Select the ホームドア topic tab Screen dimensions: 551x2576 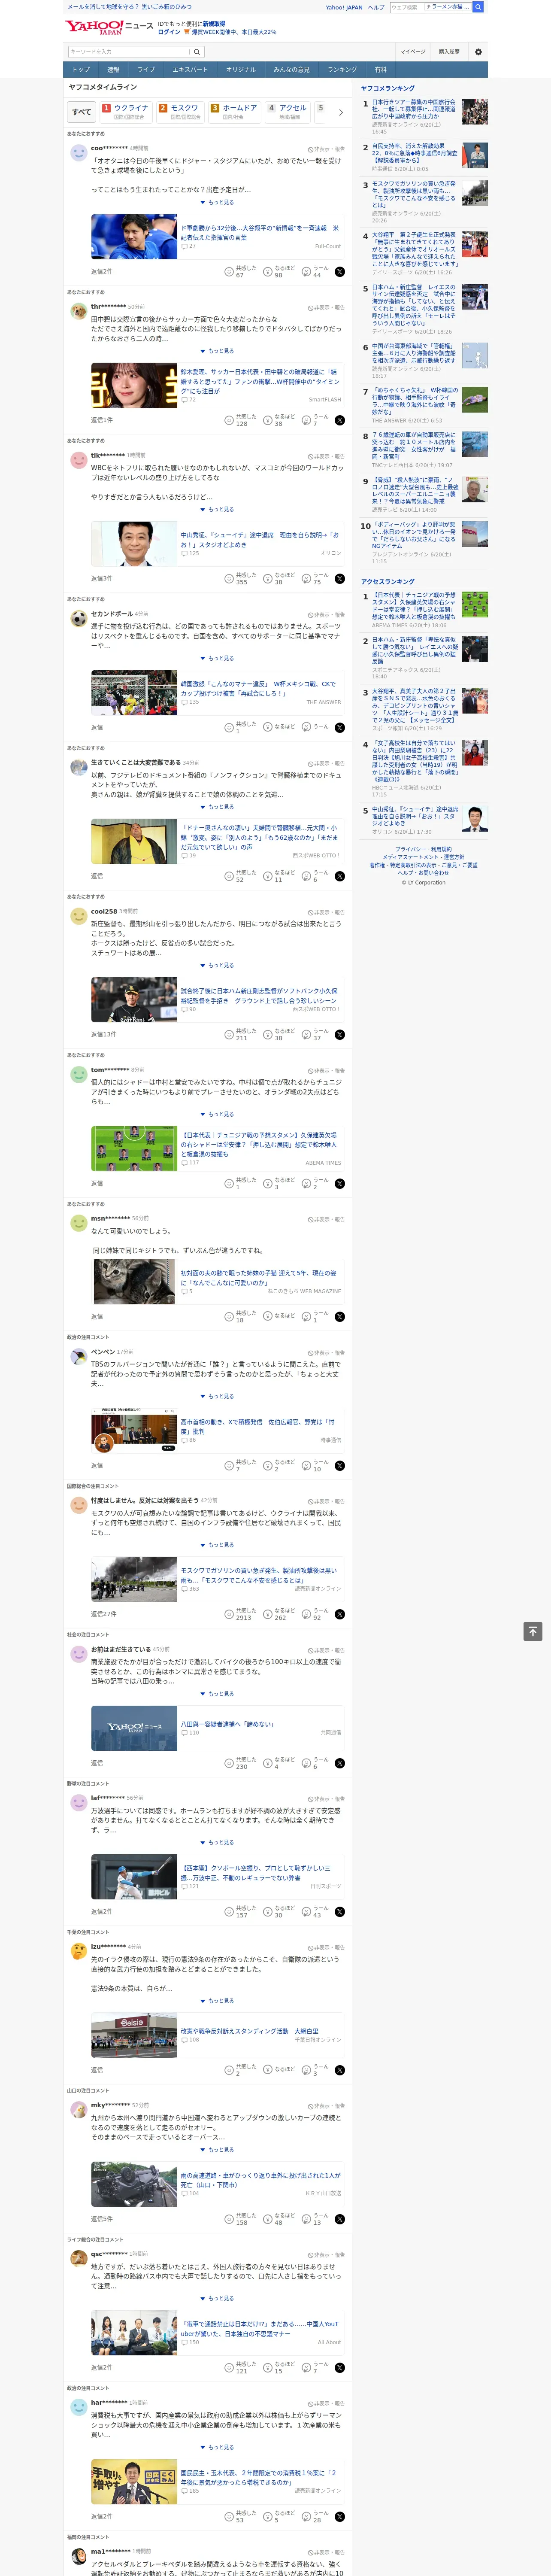coord(234,112)
